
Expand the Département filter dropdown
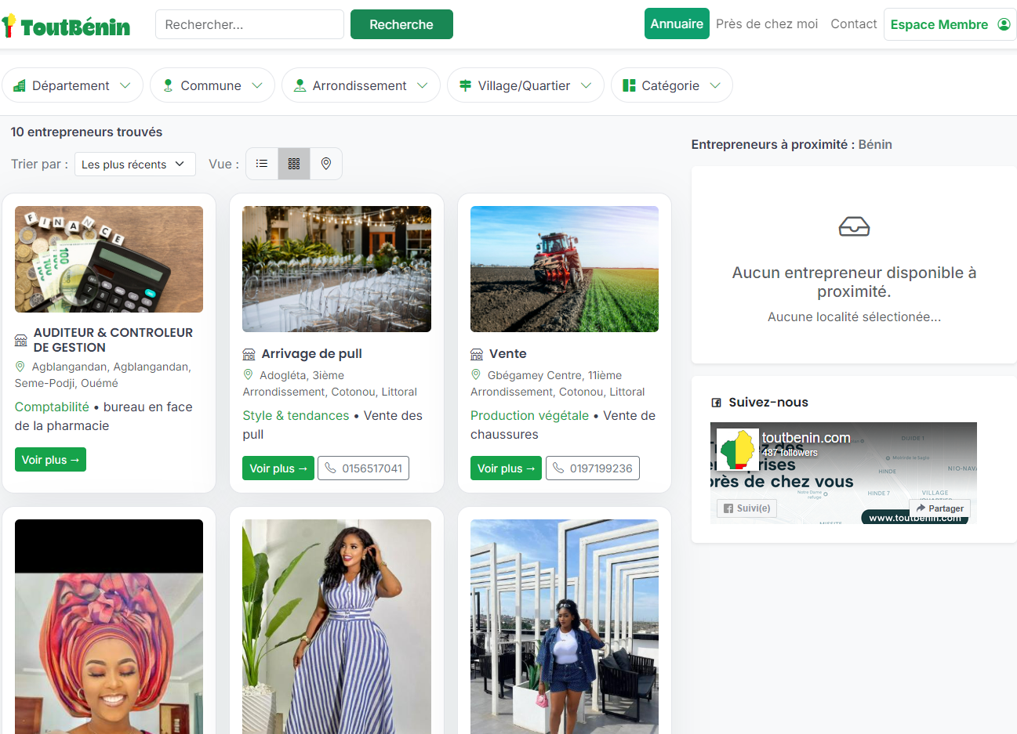(72, 85)
